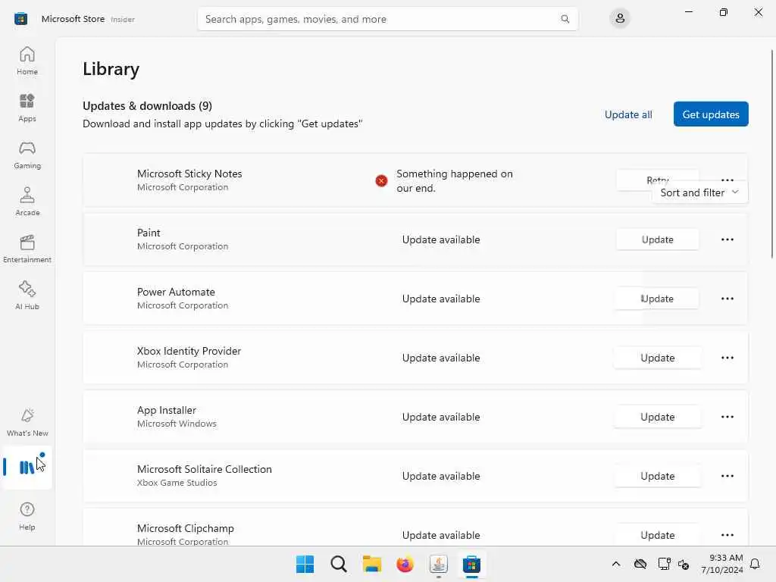
Task: Open the Windows Start menu
Action: point(305,564)
